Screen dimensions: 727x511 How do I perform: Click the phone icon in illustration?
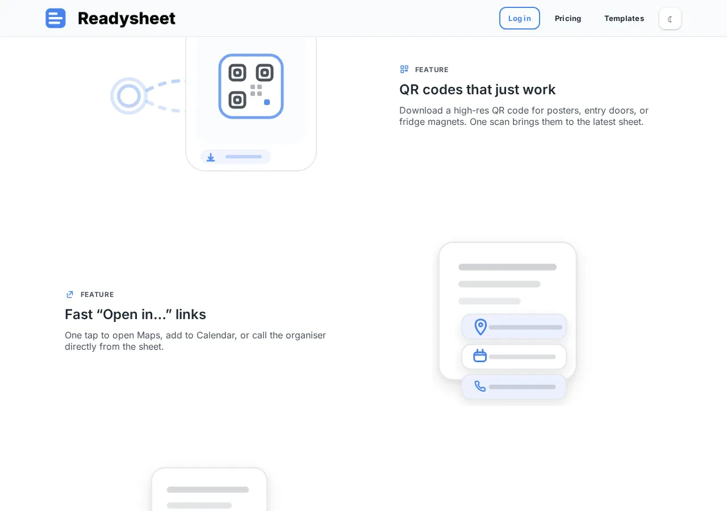pyautogui.click(x=481, y=386)
